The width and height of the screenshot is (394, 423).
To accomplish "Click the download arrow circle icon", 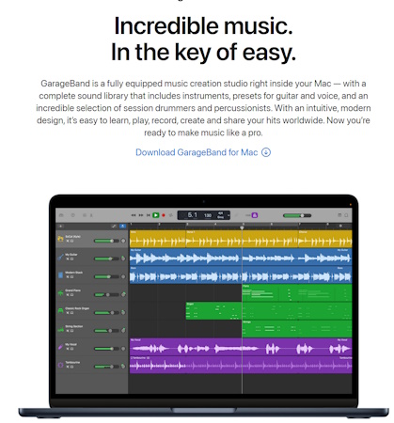I will (266, 152).
